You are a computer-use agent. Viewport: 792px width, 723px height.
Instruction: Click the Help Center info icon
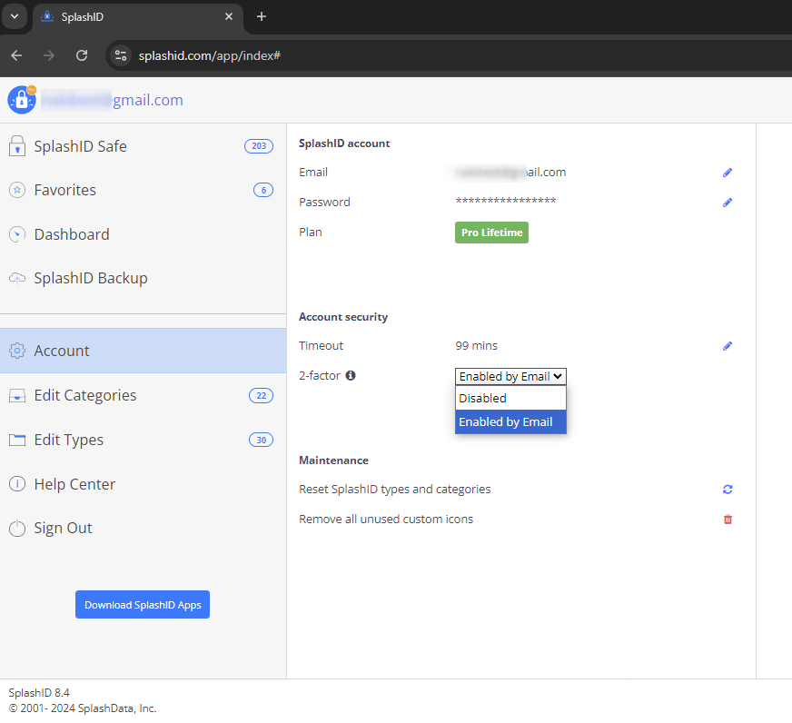click(x=17, y=484)
